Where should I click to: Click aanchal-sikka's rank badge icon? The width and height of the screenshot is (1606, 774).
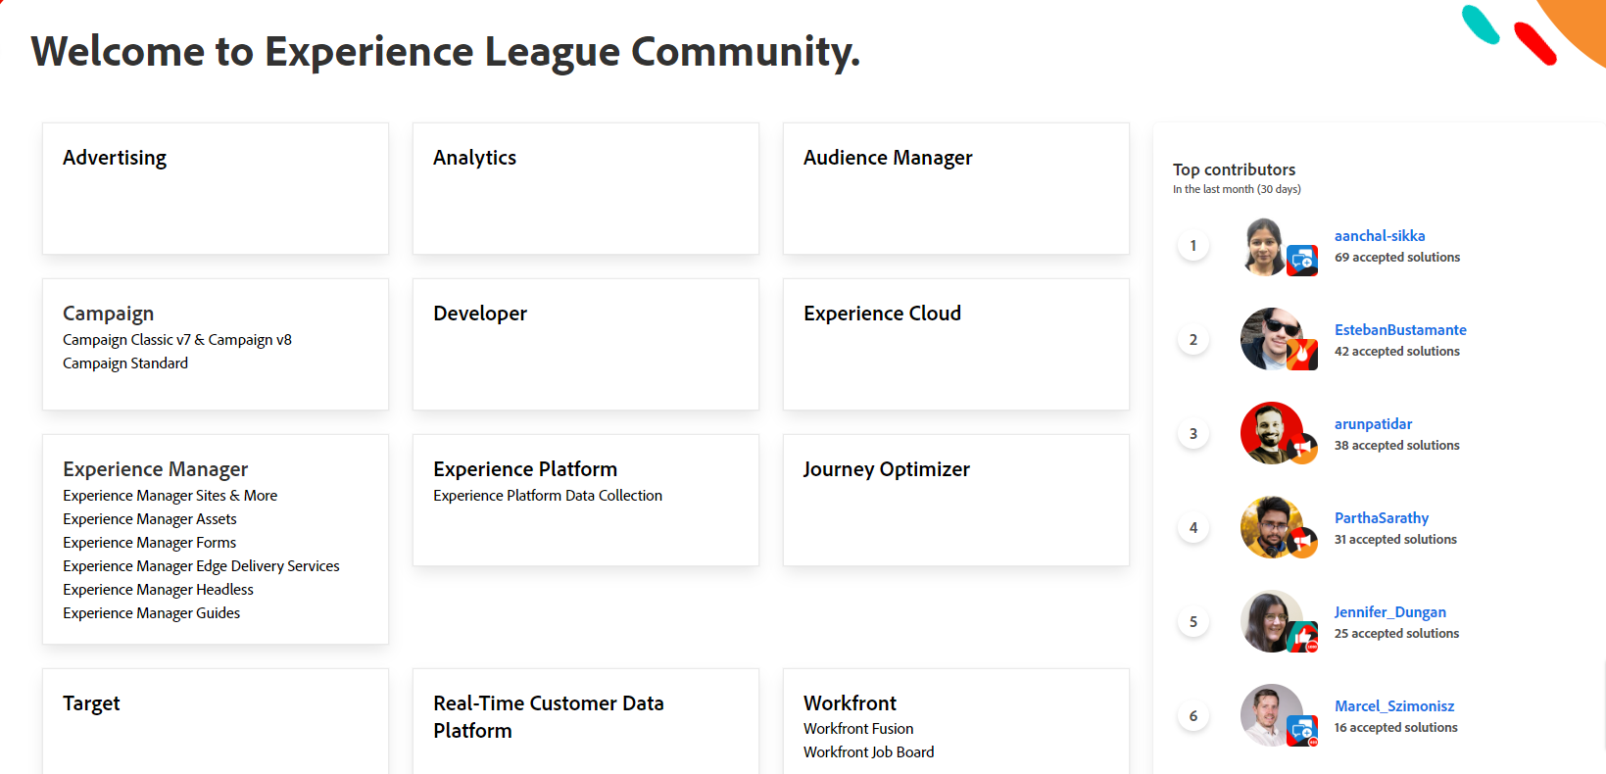1302,261
